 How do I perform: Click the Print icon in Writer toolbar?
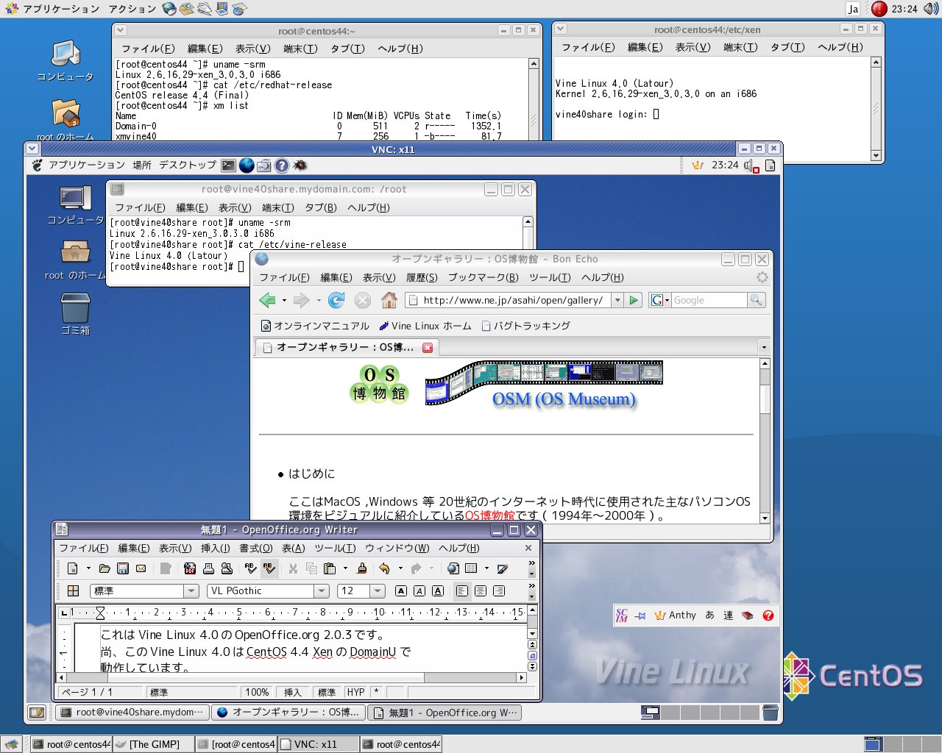coord(208,568)
